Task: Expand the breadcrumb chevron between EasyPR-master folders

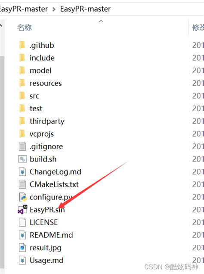Action: click(x=54, y=9)
